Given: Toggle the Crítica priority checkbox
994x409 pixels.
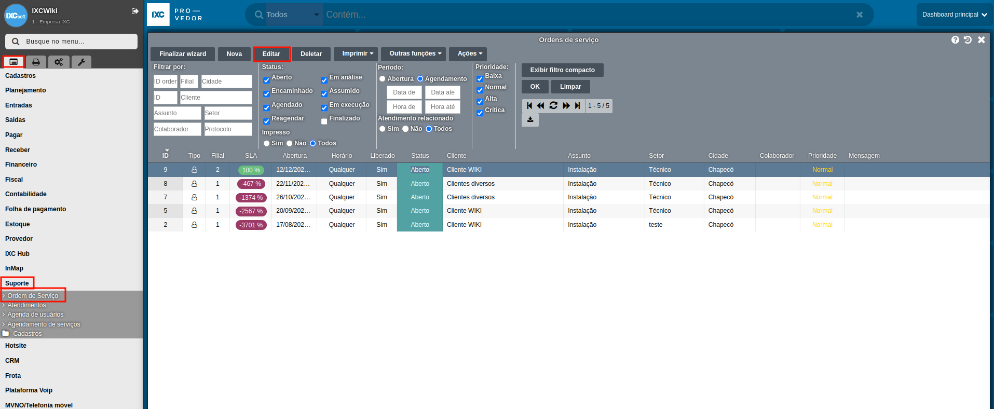Looking at the screenshot, I should point(480,113).
